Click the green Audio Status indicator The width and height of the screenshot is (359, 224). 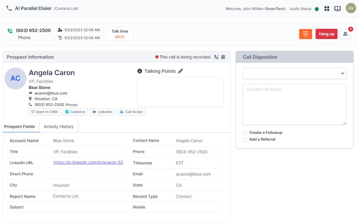pos(317,9)
